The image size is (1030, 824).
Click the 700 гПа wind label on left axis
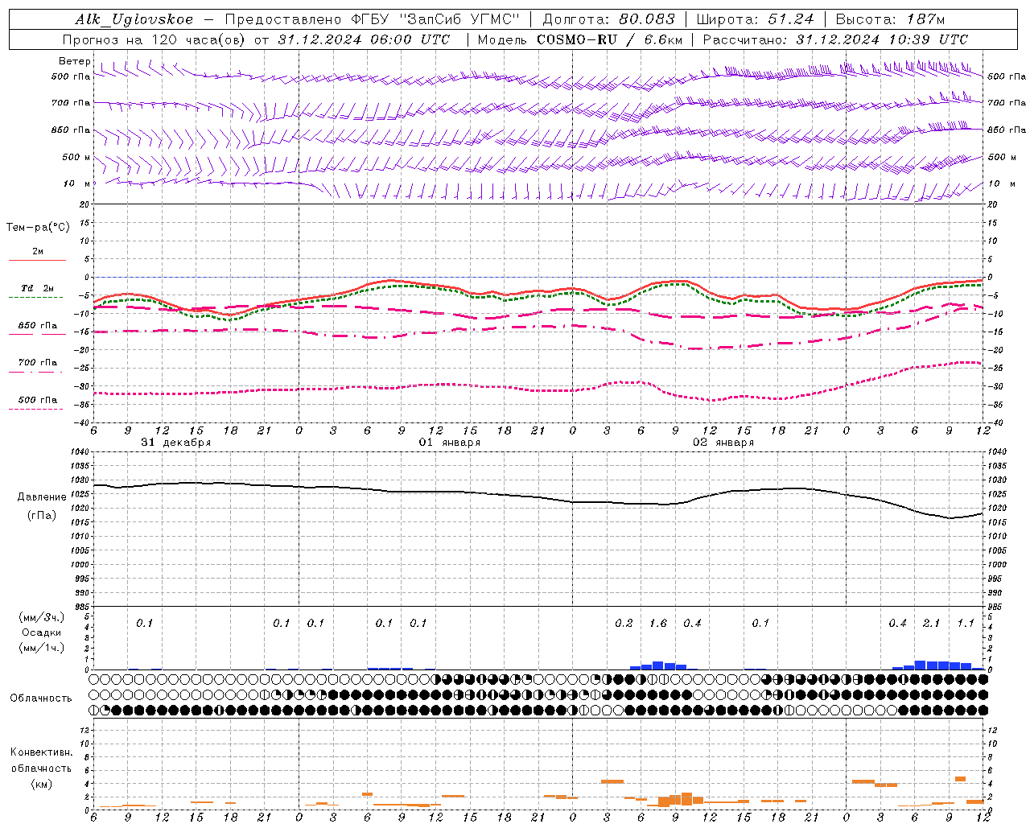71,103
